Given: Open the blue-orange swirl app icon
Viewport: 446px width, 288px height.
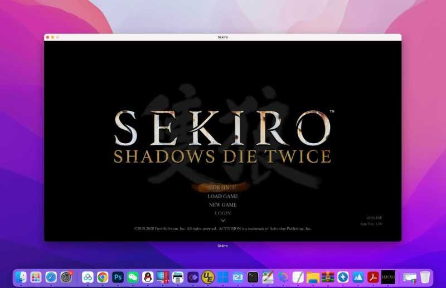Looking at the screenshot, I should point(283,277).
